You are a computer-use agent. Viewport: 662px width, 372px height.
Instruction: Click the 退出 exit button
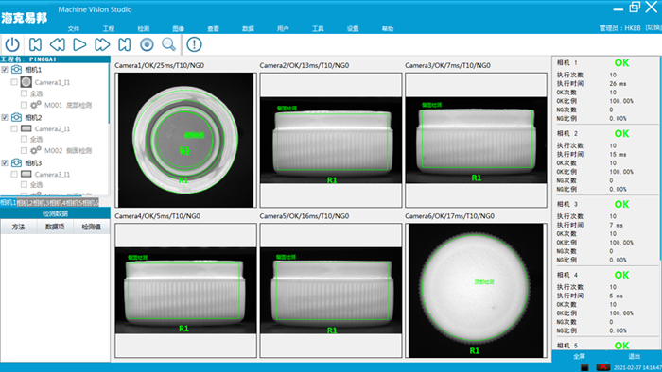tap(635, 356)
